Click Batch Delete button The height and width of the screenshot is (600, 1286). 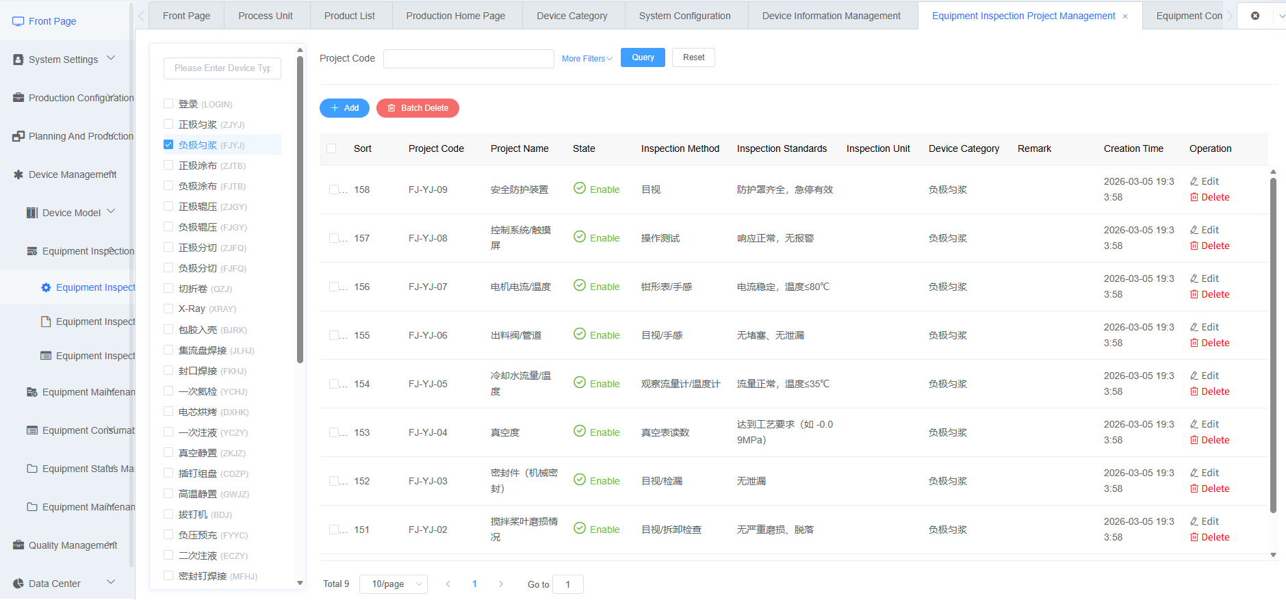[417, 108]
